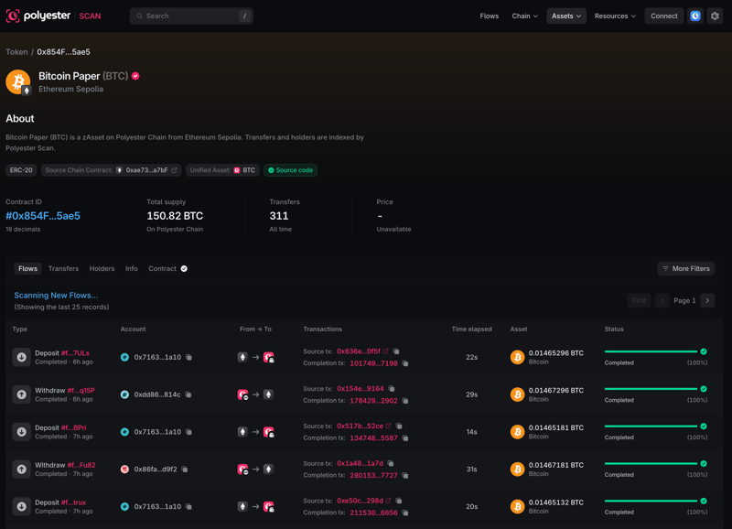Toggle the dark mode theme icon
The image size is (732, 529).
tap(695, 16)
